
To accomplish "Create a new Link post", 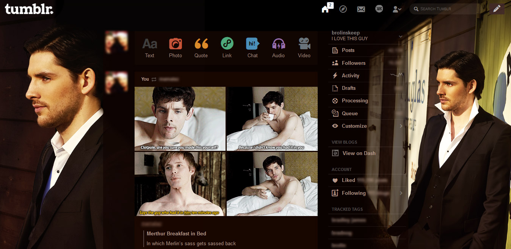I will tap(227, 48).
